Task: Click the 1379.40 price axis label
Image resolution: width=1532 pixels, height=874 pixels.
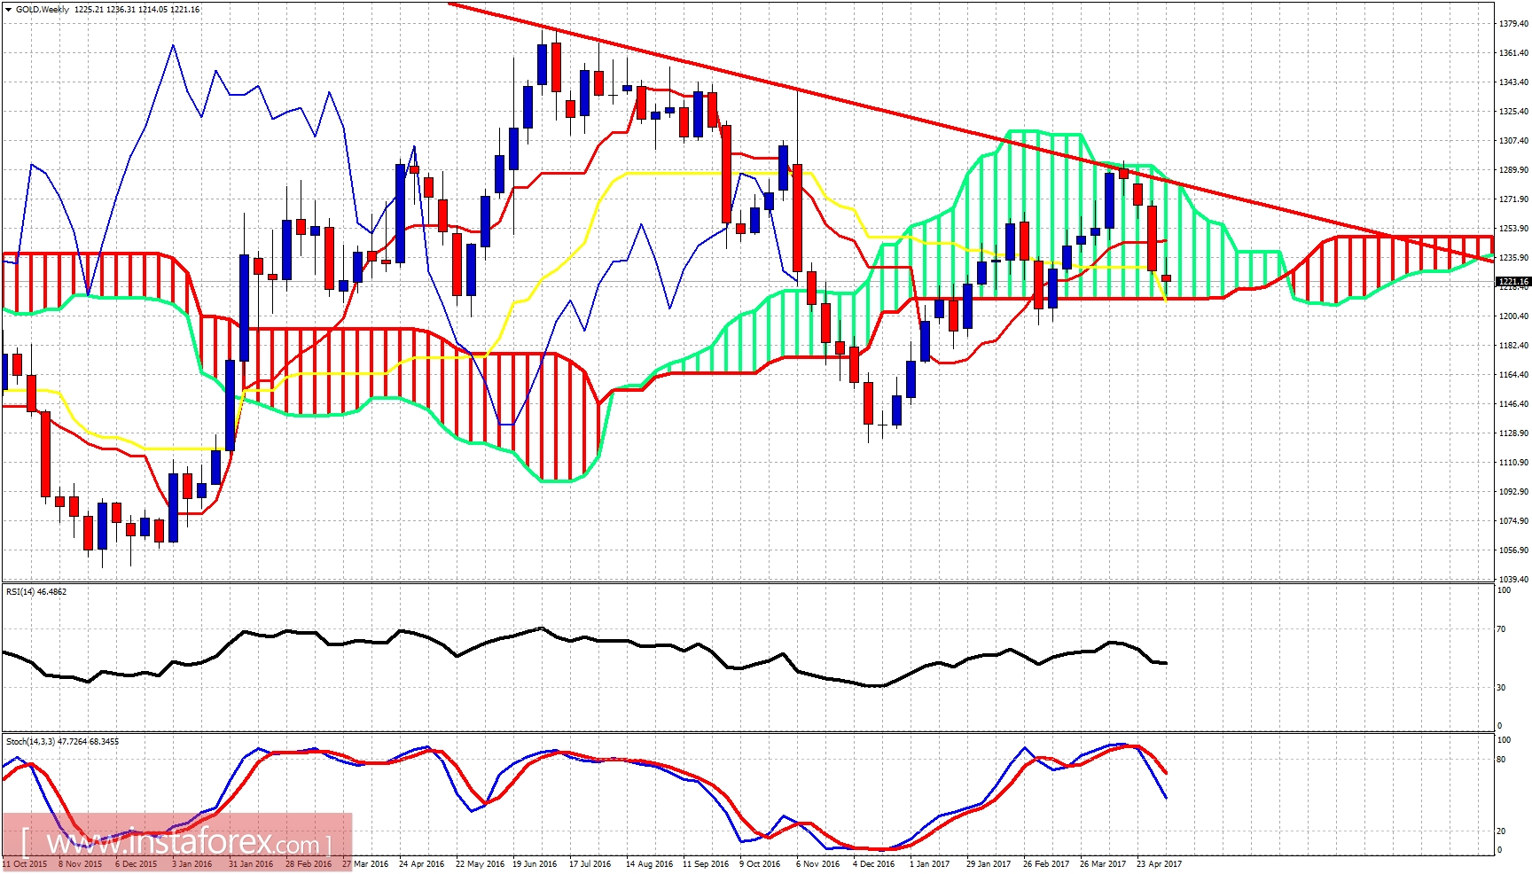Action: (x=1513, y=24)
